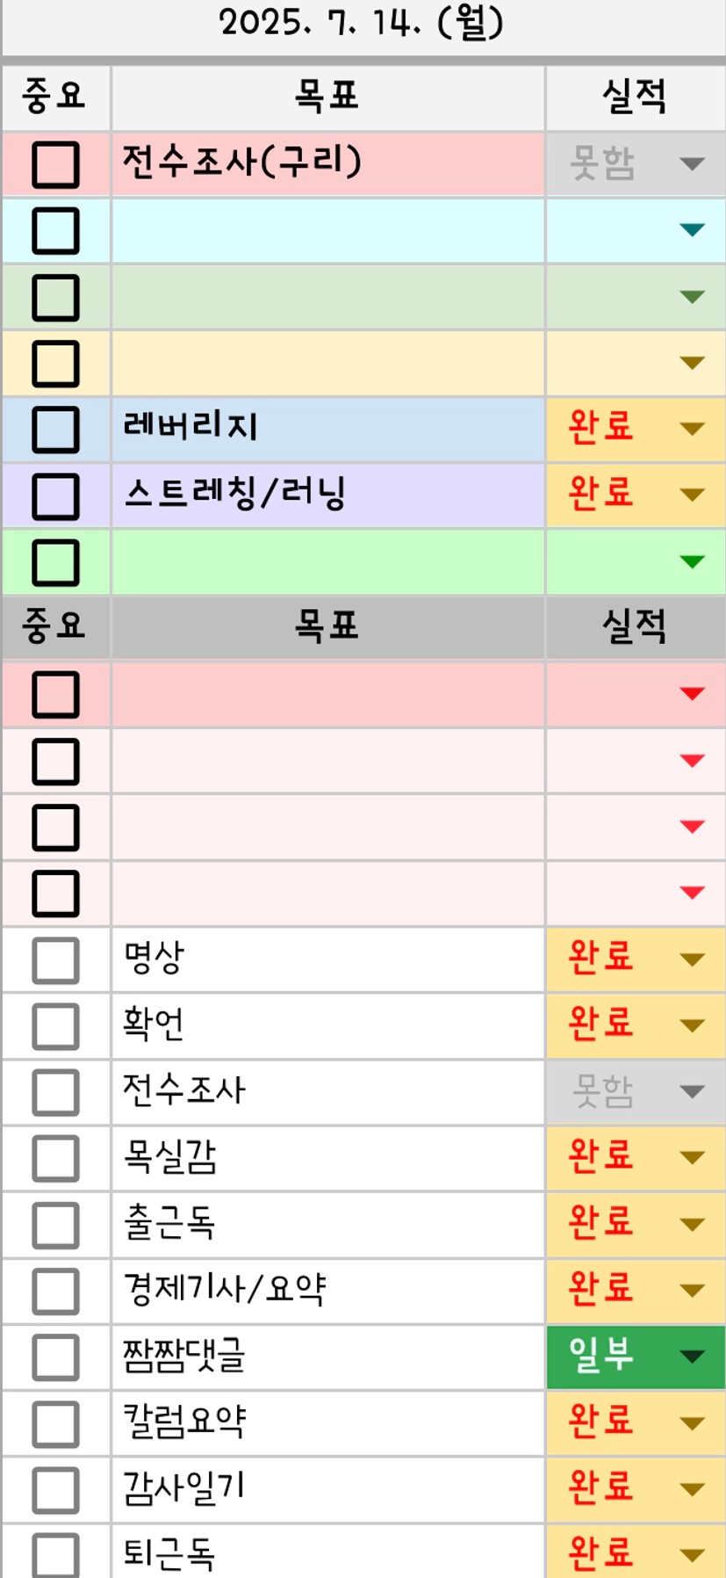The height and width of the screenshot is (1578, 726).
Task: Toggle the 스트레칭/러닝 checkbox
Action: [55, 496]
